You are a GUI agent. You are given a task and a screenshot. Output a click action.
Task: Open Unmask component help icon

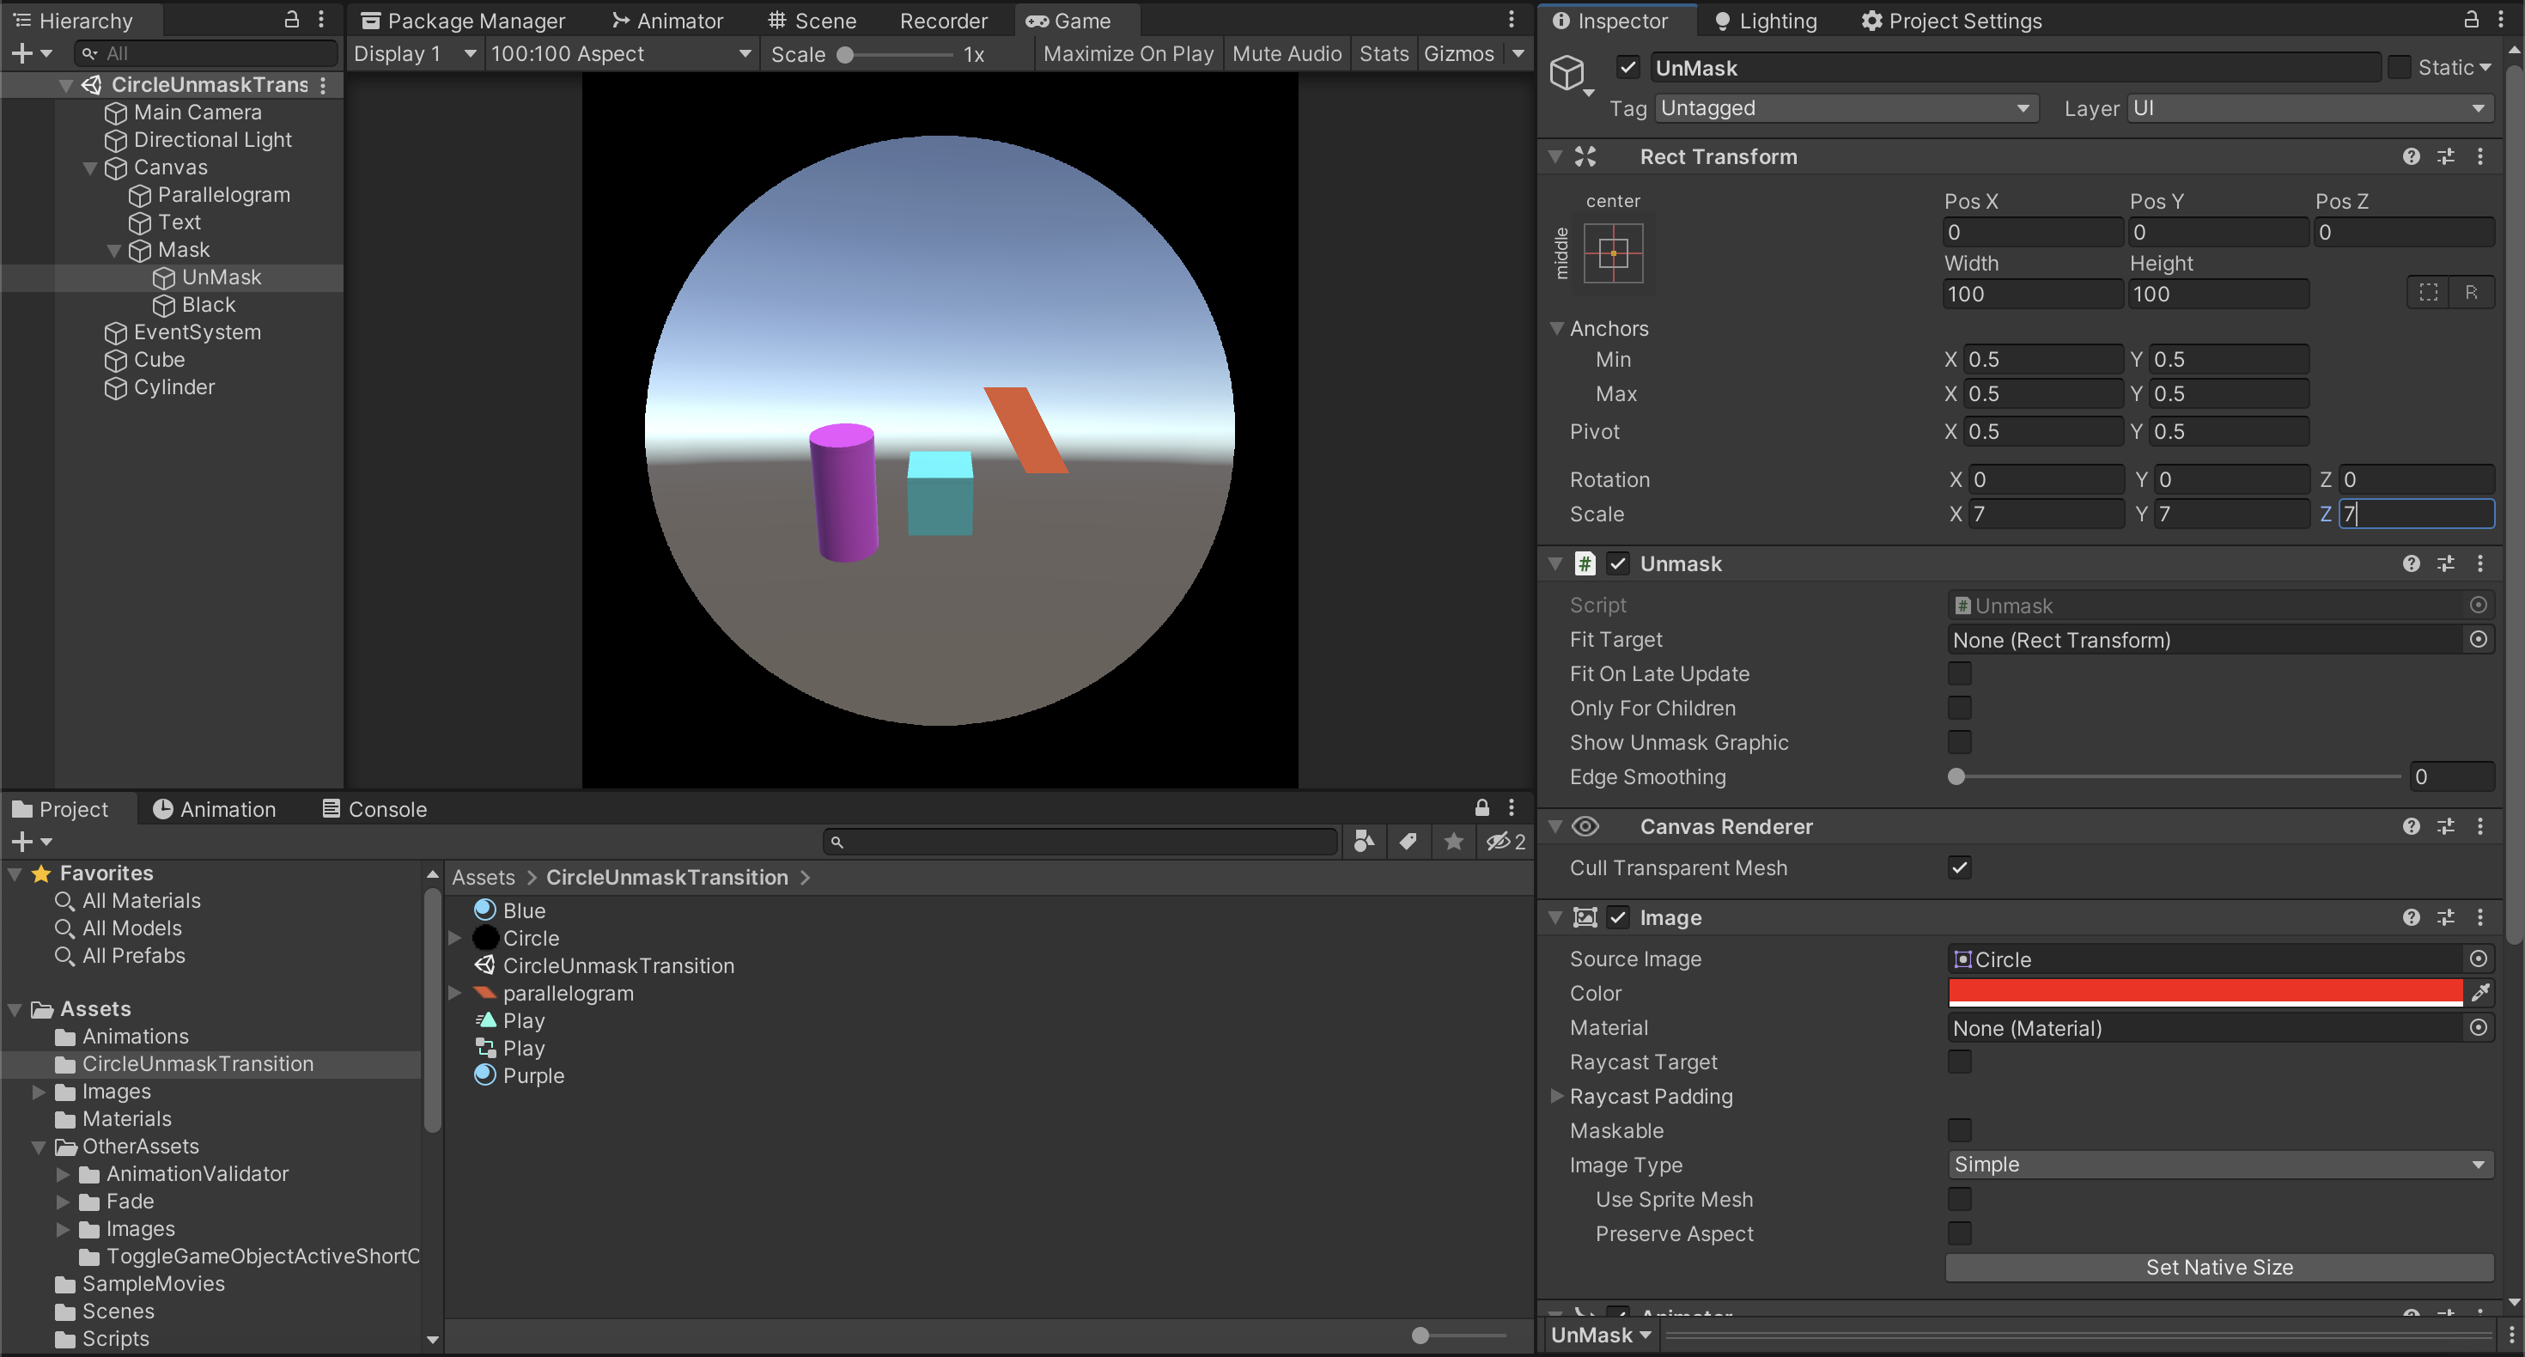(2412, 563)
